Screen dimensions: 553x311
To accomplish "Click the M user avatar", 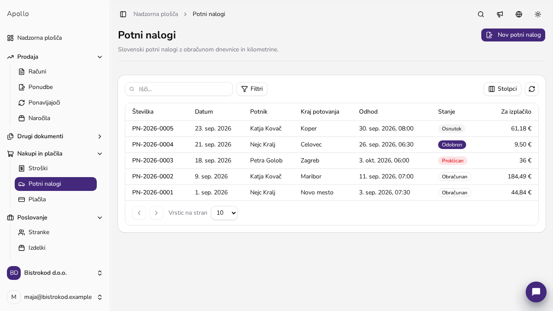I will [14, 297].
